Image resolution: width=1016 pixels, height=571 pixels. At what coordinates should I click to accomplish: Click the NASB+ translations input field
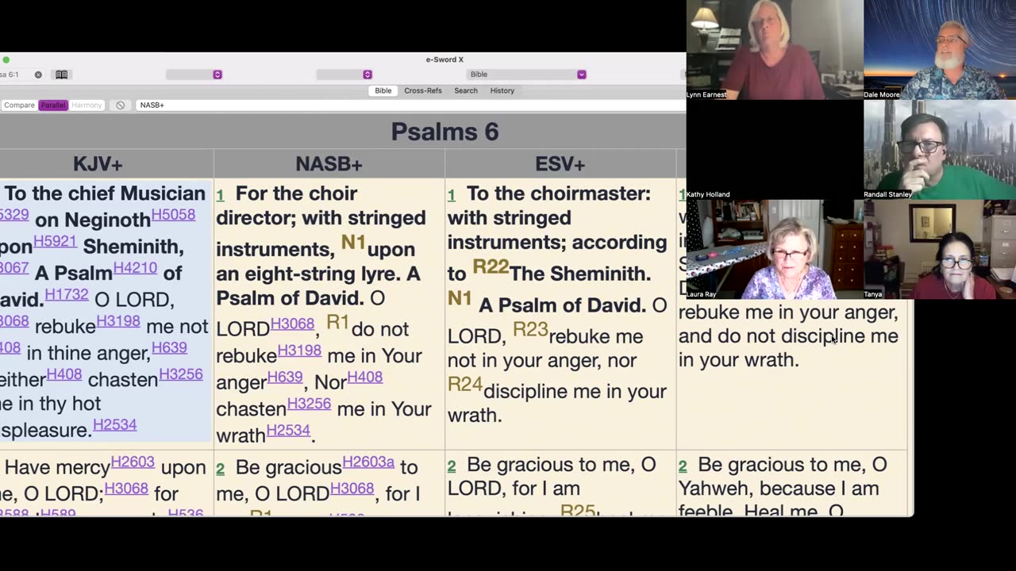click(409, 105)
